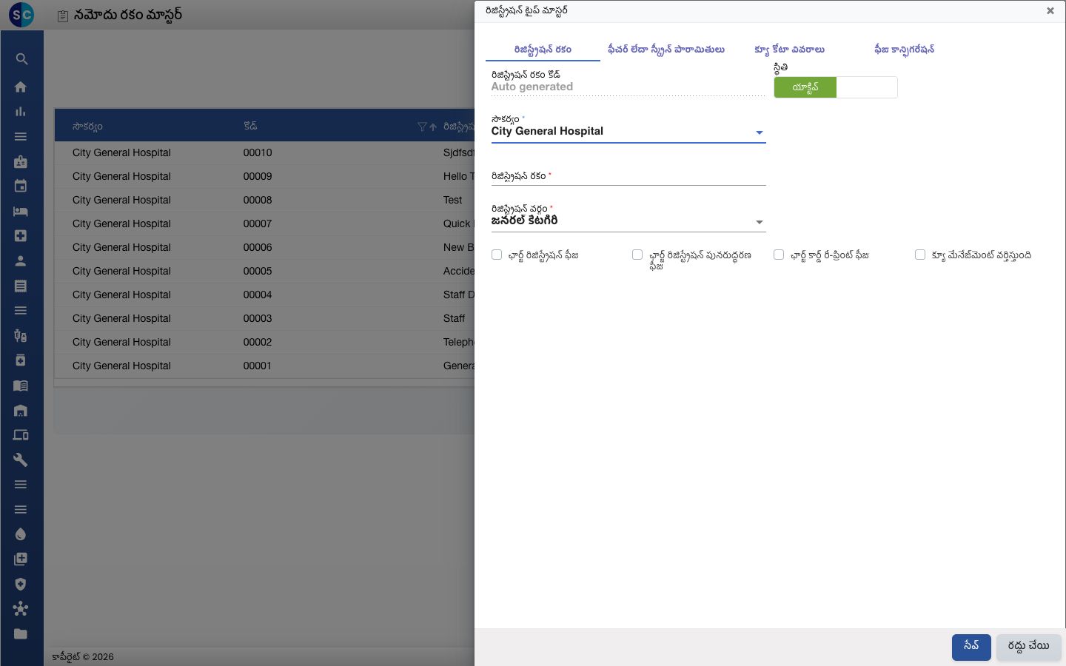
Task: Open the ఫీచర్ లేదా స్క్రీన్ పారామితులు tab
Action: tap(666, 50)
